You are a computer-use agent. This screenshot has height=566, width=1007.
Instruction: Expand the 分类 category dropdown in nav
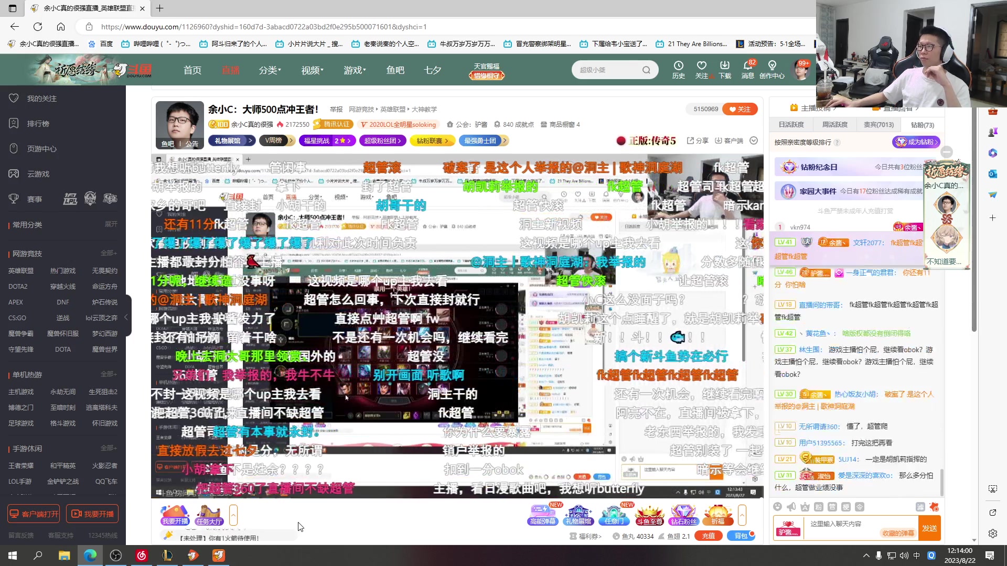[270, 70]
